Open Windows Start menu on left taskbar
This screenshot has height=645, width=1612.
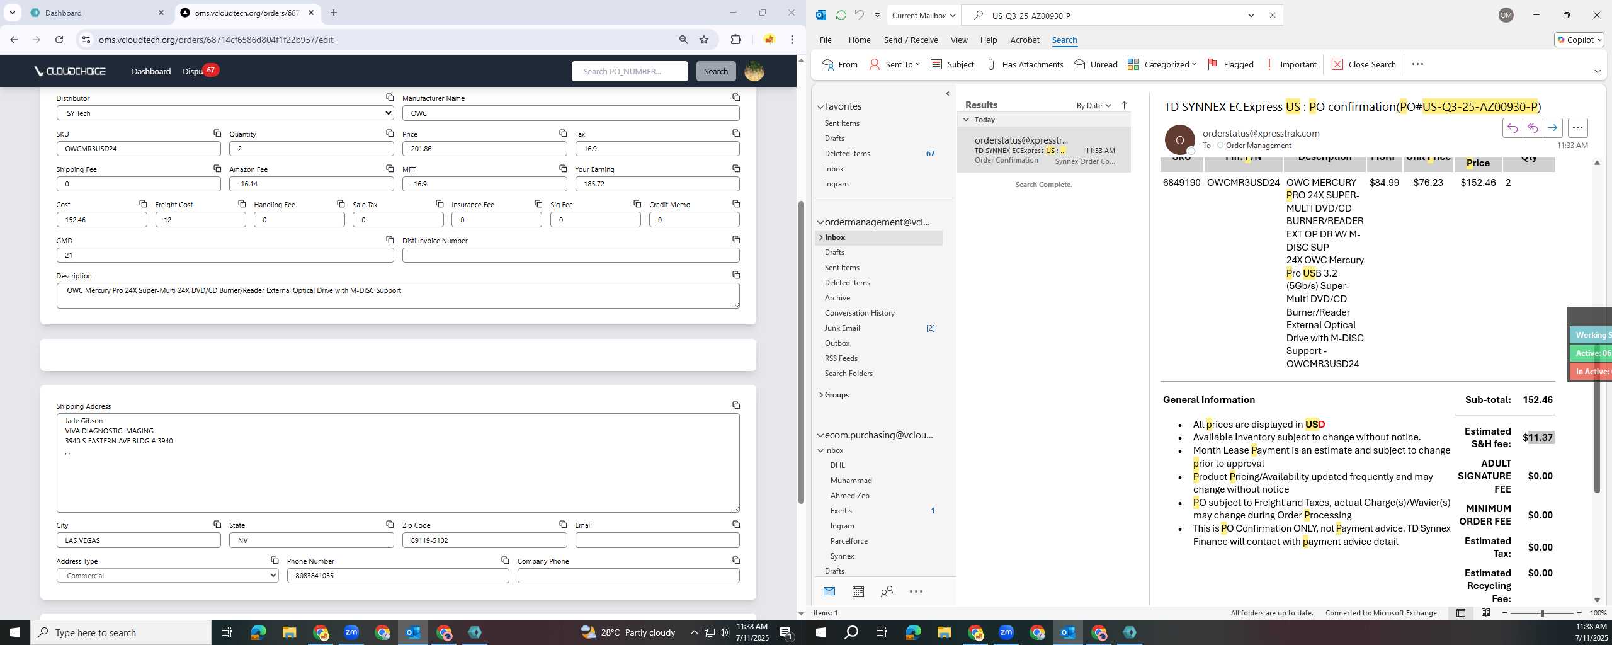coord(15,632)
